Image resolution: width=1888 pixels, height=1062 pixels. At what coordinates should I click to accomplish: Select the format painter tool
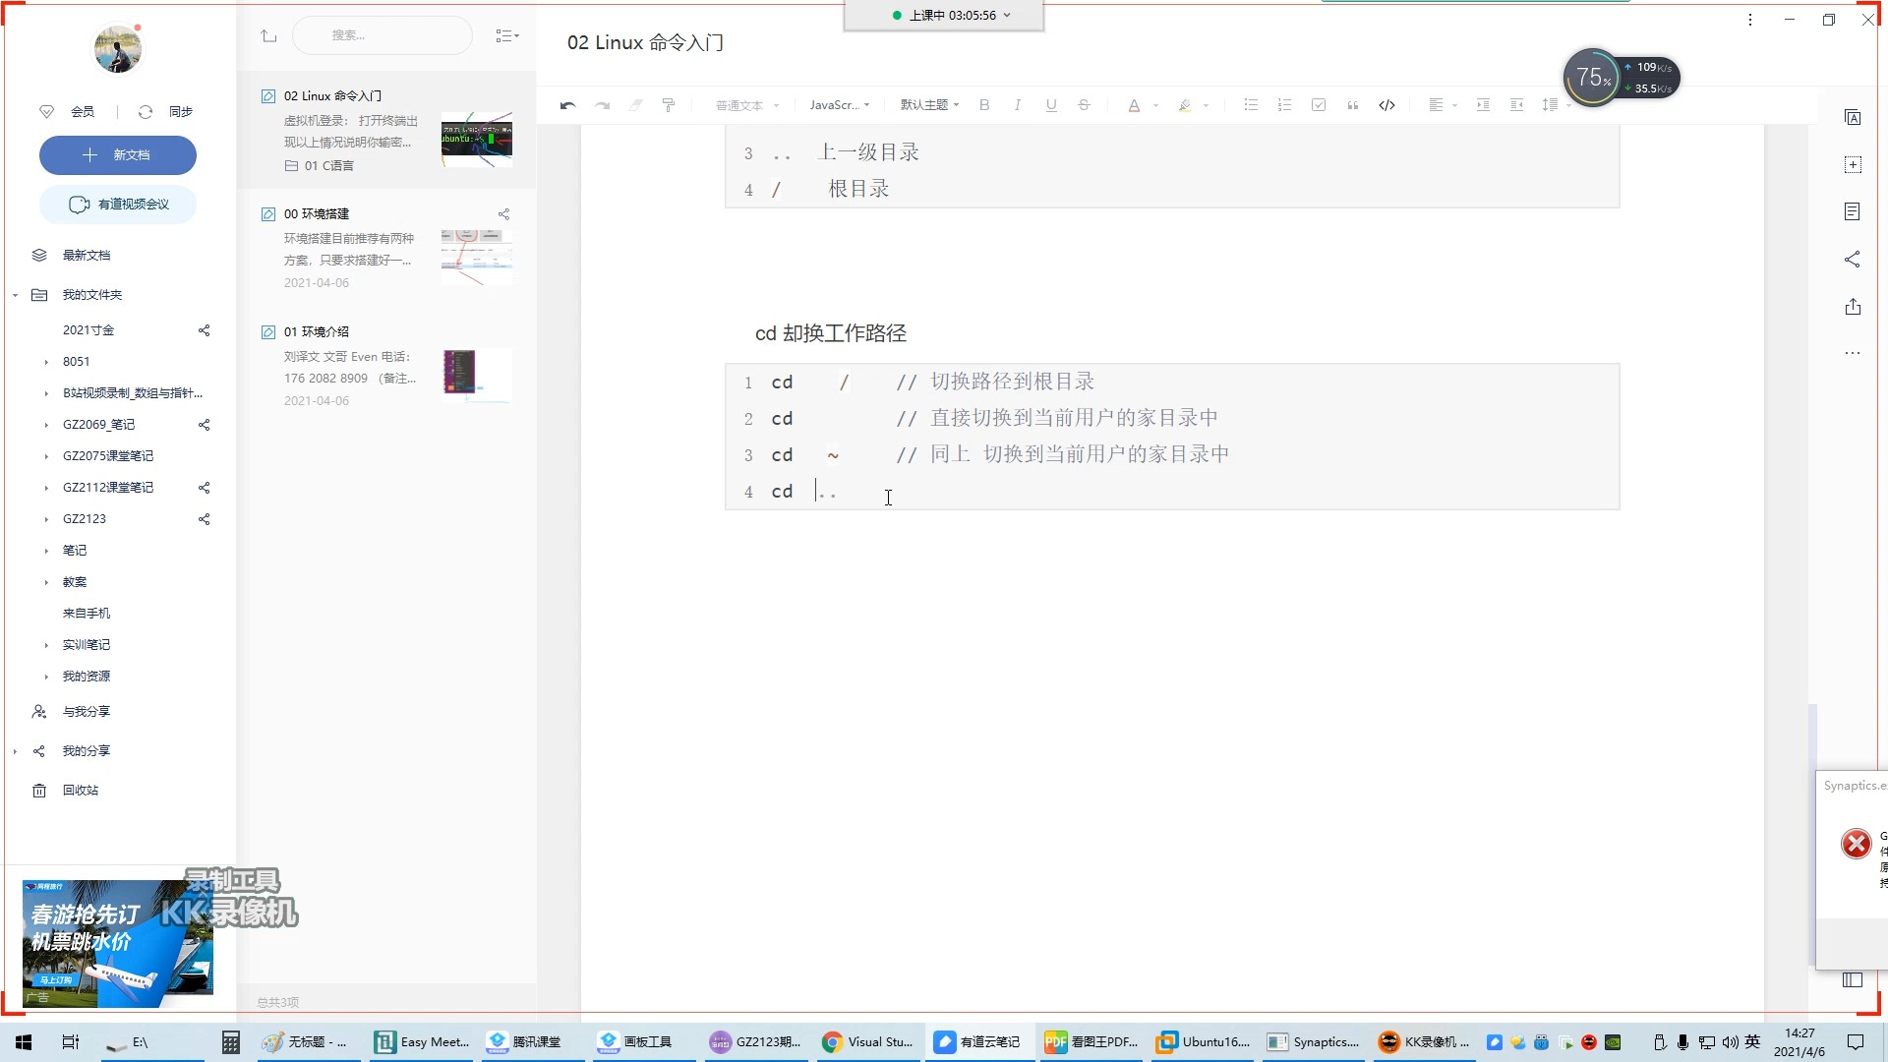(x=669, y=105)
